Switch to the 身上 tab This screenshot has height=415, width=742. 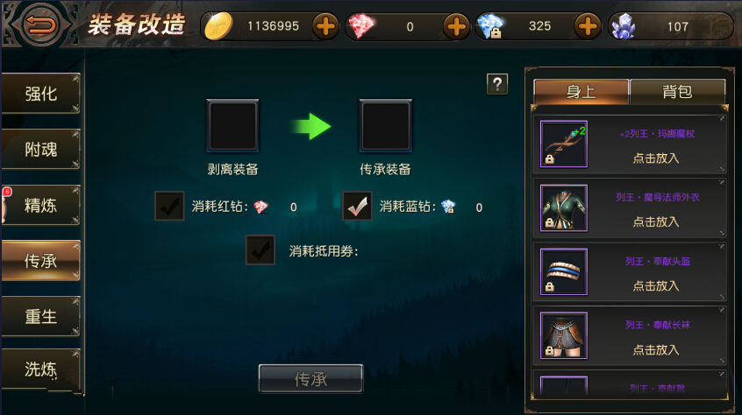pyautogui.click(x=581, y=91)
